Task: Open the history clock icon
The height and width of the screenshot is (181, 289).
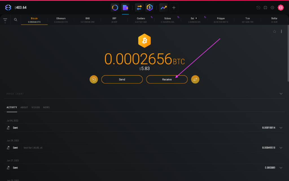Action: pos(258,8)
